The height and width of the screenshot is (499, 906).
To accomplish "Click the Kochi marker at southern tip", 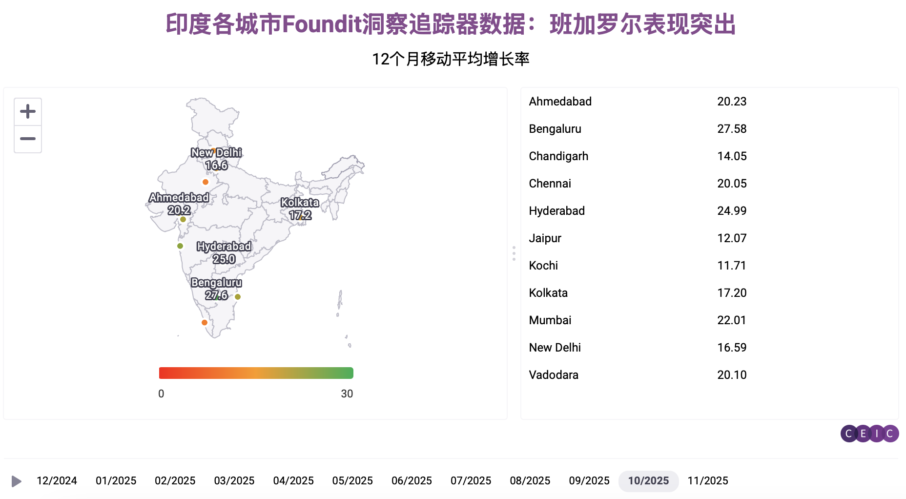I will [205, 323].
